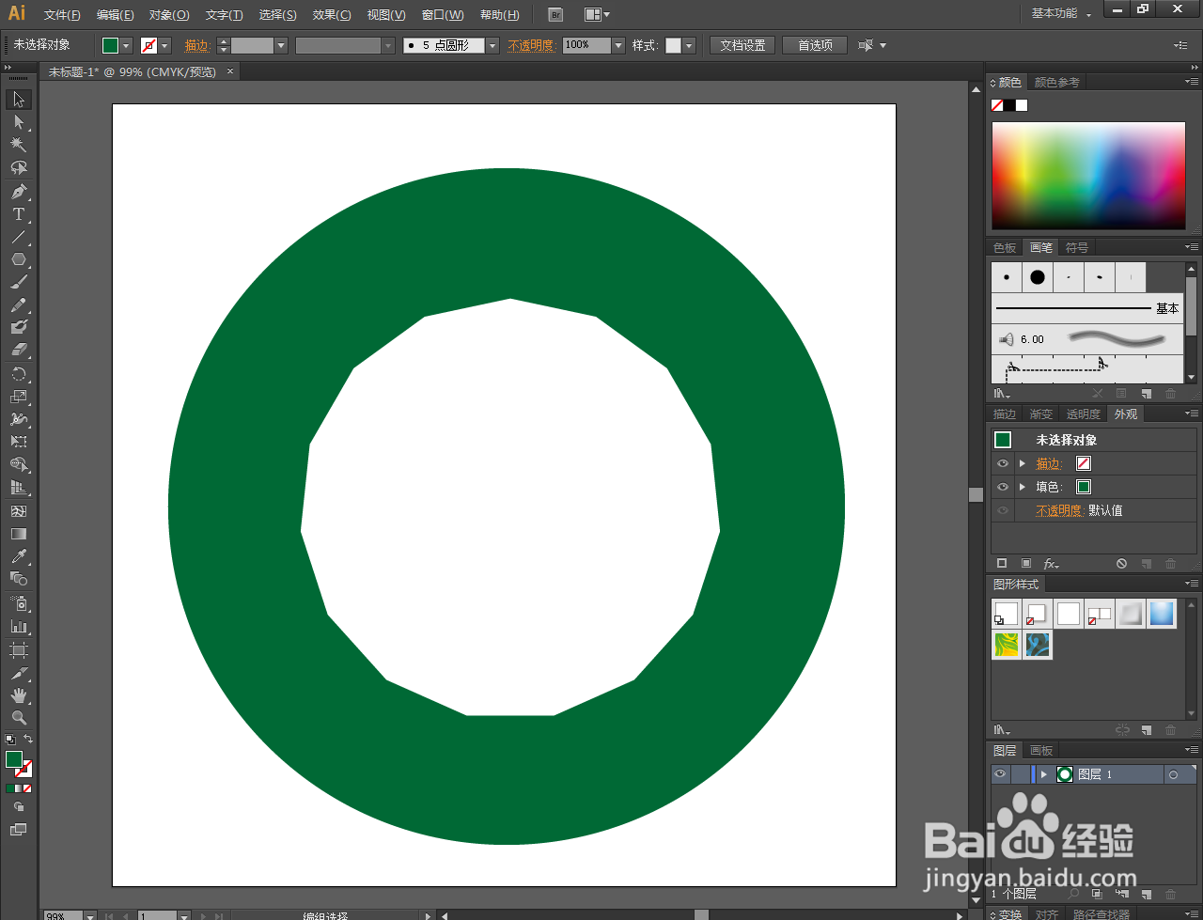Open the 效果(C) menu
This screenshot has width=1203, height=920.
332,15
